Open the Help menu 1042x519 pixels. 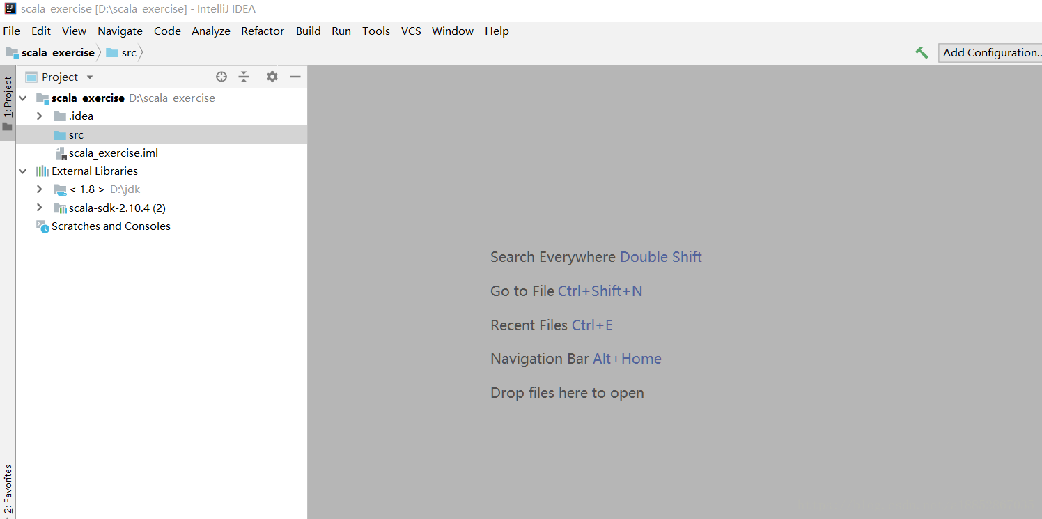click(497, 31)
